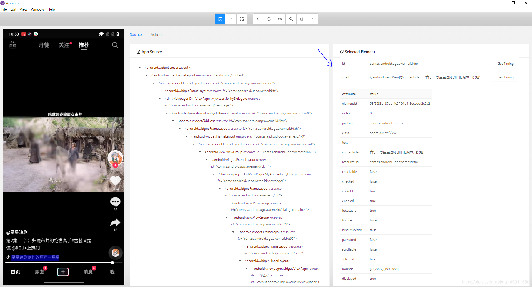
Task: Tap the heart like icon on video
Action: 115,181
